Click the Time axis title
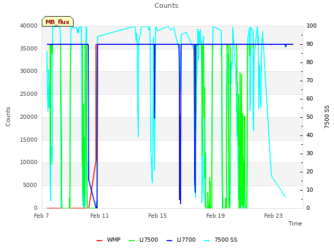 [x=295, y=223]
